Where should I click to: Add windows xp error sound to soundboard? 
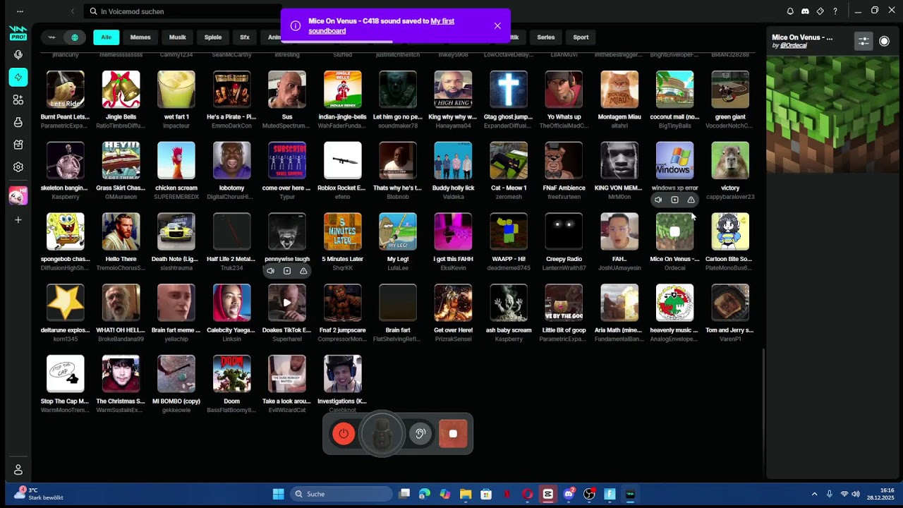674,200
